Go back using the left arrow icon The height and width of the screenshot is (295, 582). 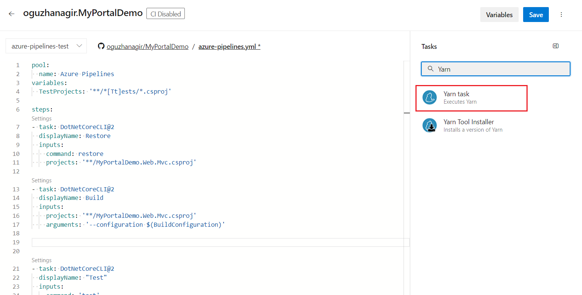click(x=12, y=14)
